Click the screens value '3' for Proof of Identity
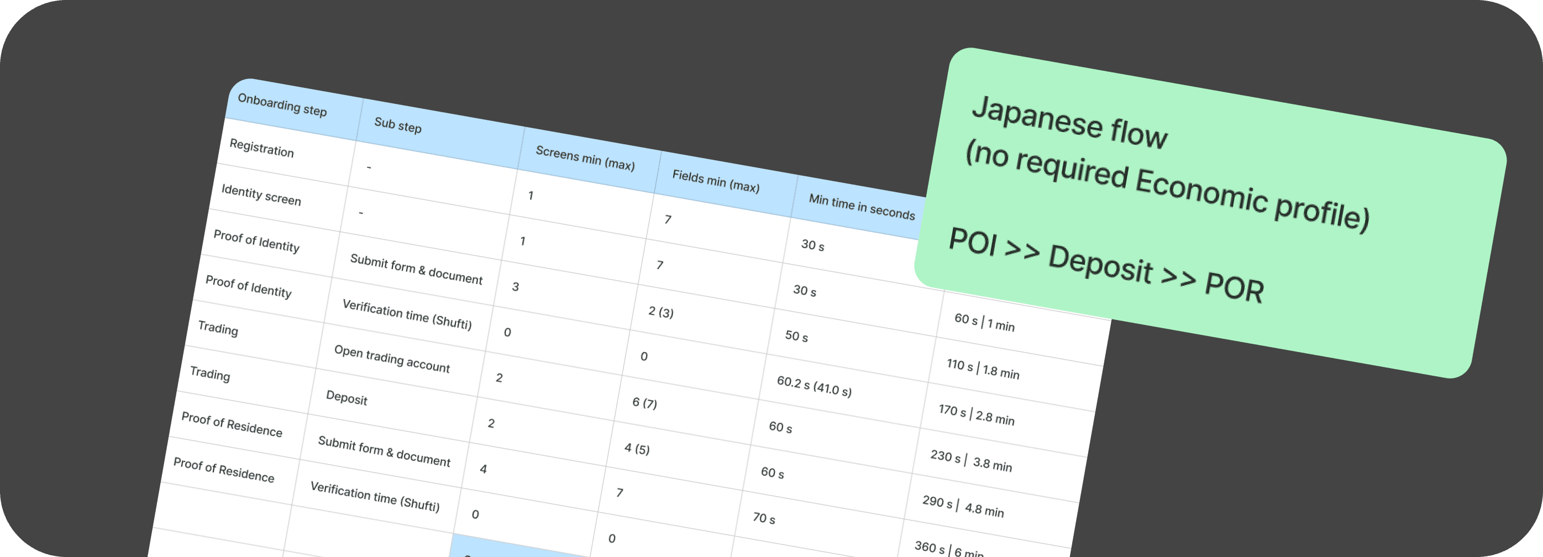 coord(515,287)
